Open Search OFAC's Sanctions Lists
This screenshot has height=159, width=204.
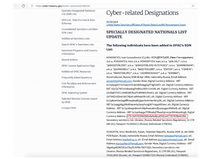pos(78,44)
